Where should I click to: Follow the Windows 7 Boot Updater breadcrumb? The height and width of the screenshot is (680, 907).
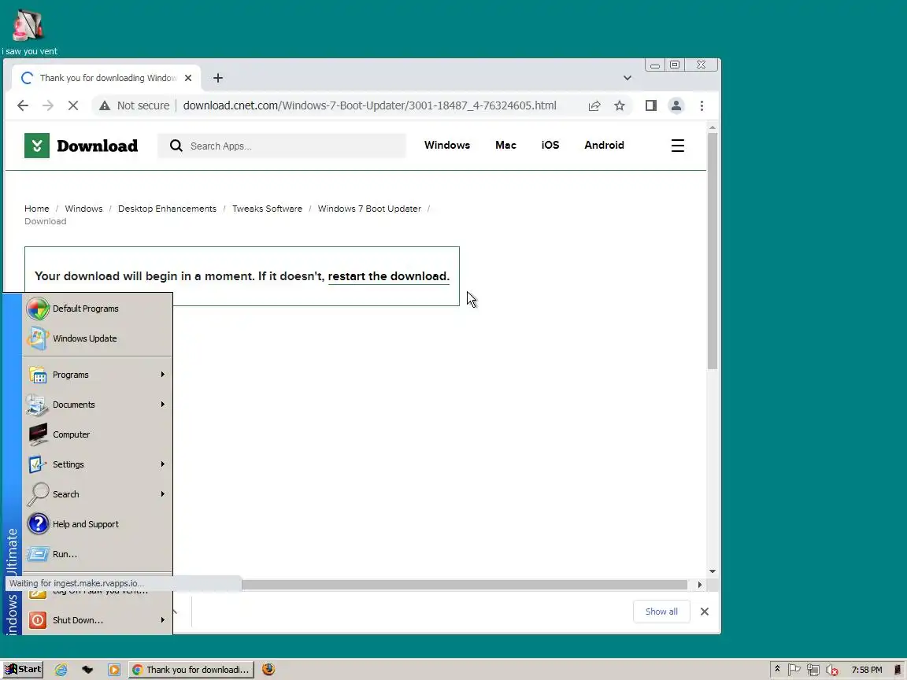pos(369,208)
